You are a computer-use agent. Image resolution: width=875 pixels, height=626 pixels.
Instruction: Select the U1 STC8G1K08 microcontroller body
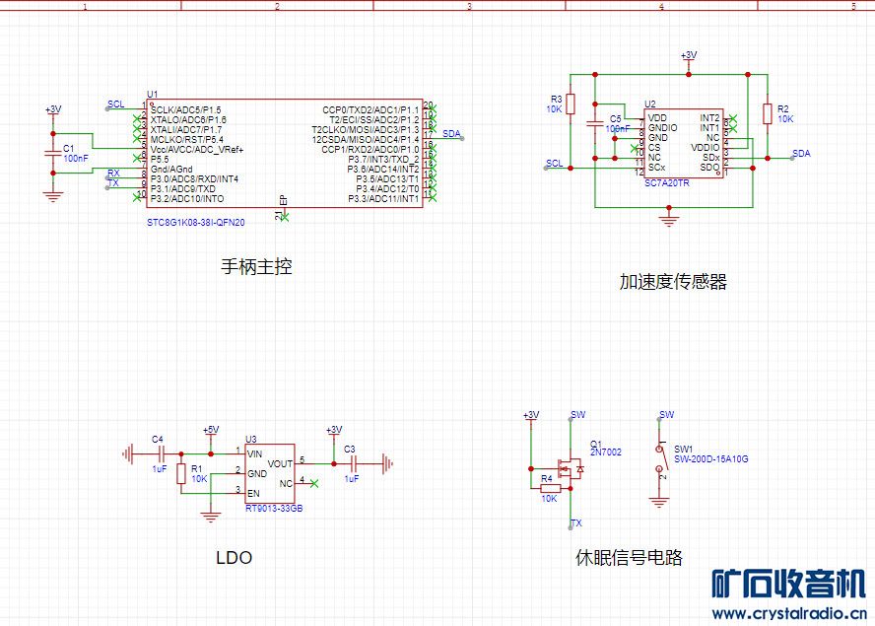[285, 154]
